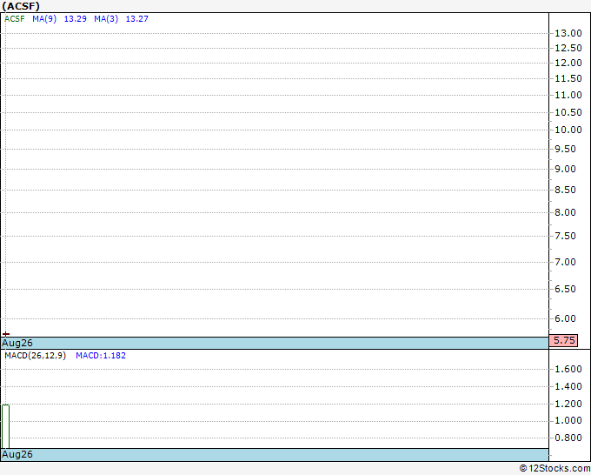Click the 6.50 price axis label
The width and height of the screenshot is (591, 475).
566,289
